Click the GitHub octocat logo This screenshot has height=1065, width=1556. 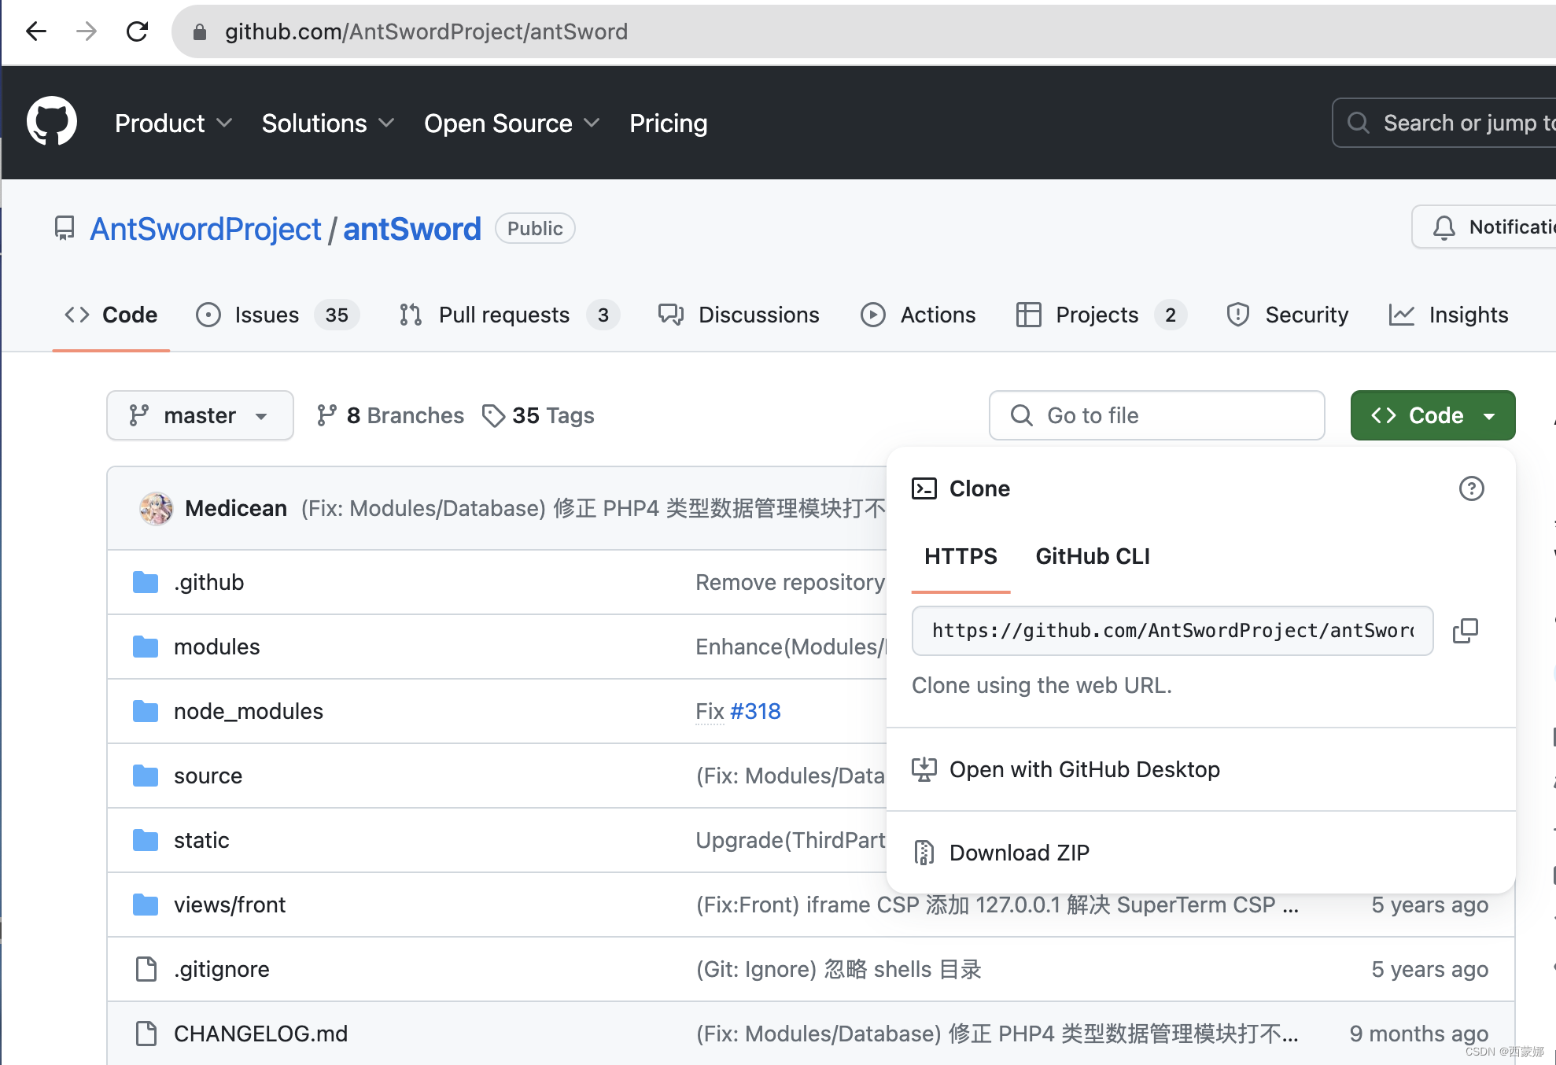click(x=52, y=121)
